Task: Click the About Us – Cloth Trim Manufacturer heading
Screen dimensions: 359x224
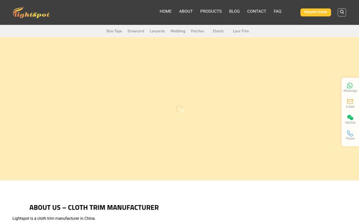Action: (x=94, y=208)
